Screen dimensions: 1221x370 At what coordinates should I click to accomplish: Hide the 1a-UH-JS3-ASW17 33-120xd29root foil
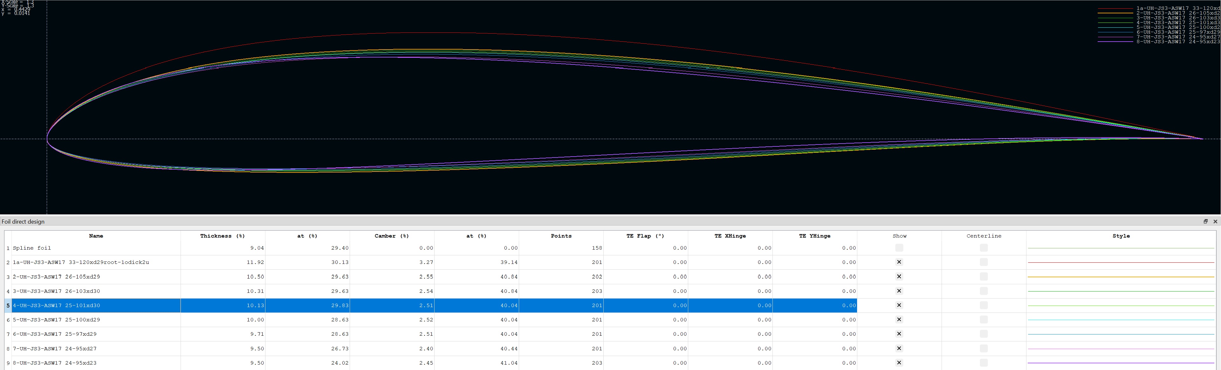point(899,262)
